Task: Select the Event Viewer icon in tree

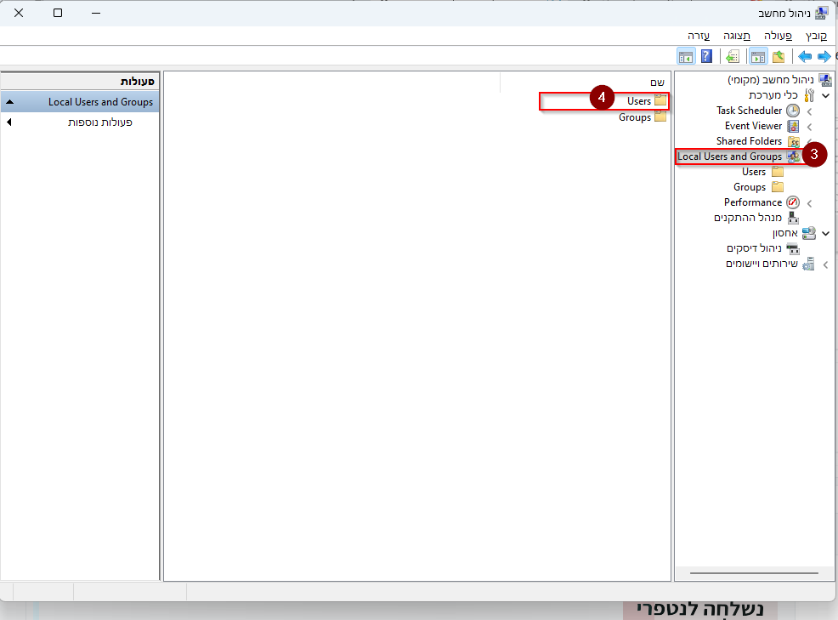Action: point(792,126)
